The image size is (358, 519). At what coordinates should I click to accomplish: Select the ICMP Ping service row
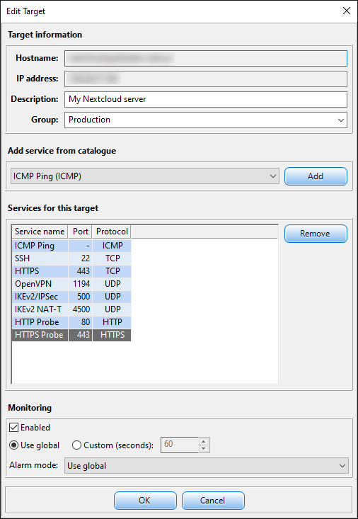click(x=71, y=246)
